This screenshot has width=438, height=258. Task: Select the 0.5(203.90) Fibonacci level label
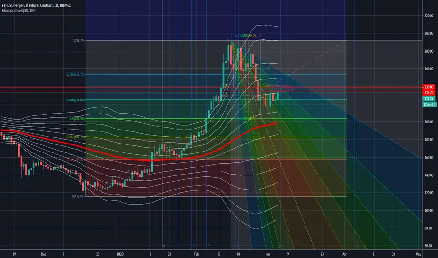(77, 119)
